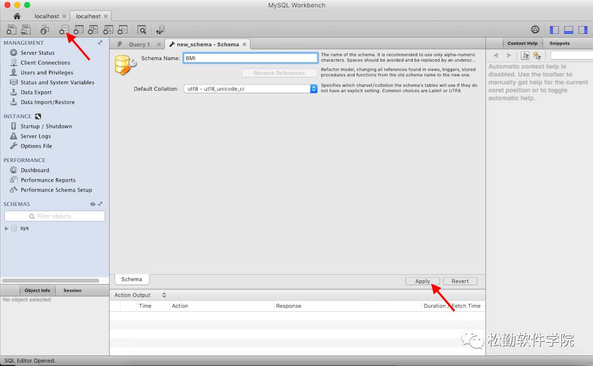Switch to first localhost connection tab
The height and width of the screenshot is (366, 593).
click(47, 16)
